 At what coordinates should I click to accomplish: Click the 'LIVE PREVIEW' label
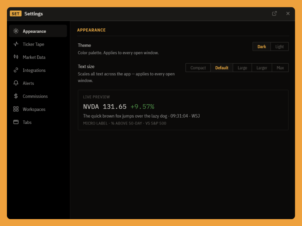point(96,97)
